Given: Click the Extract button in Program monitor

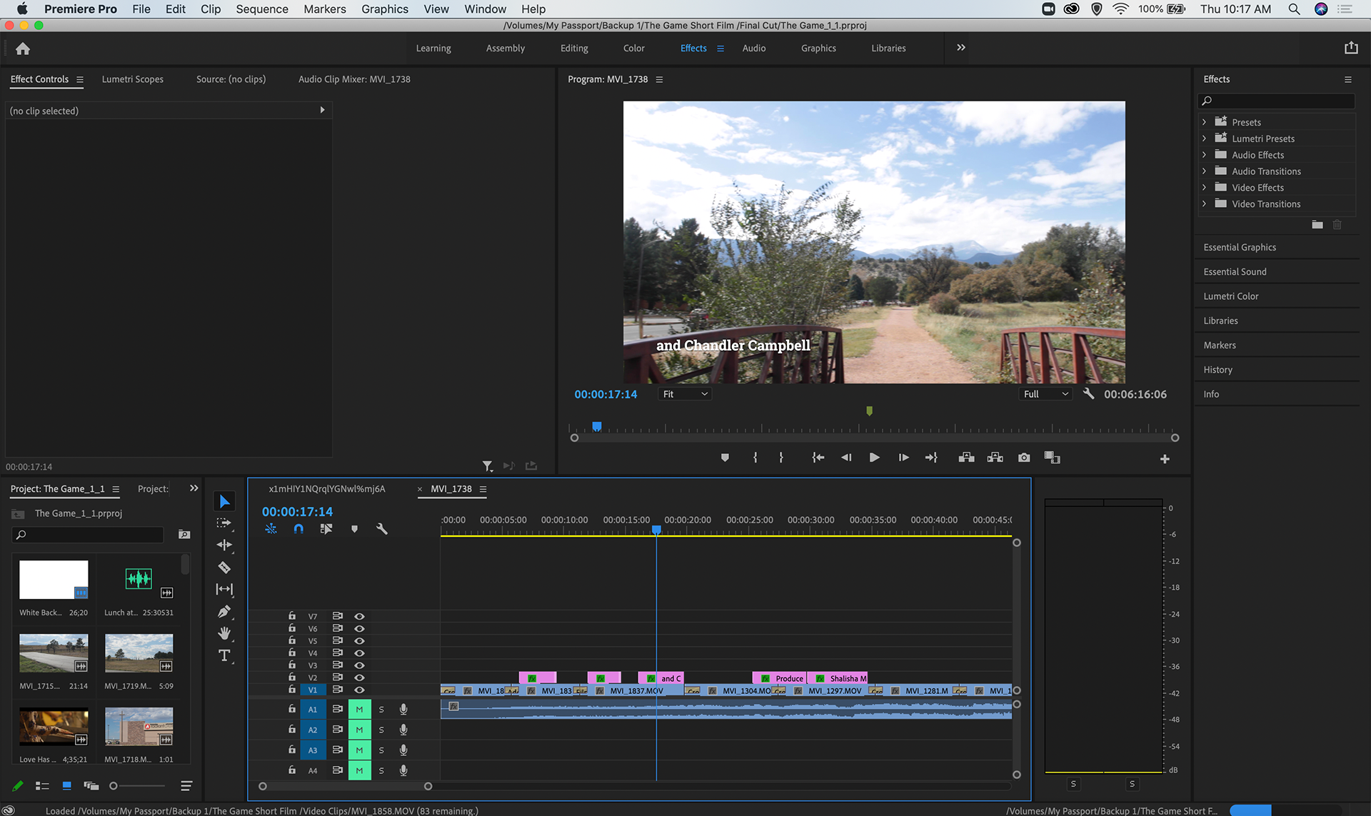Looking at the screenshot, I should coord(995,458).
